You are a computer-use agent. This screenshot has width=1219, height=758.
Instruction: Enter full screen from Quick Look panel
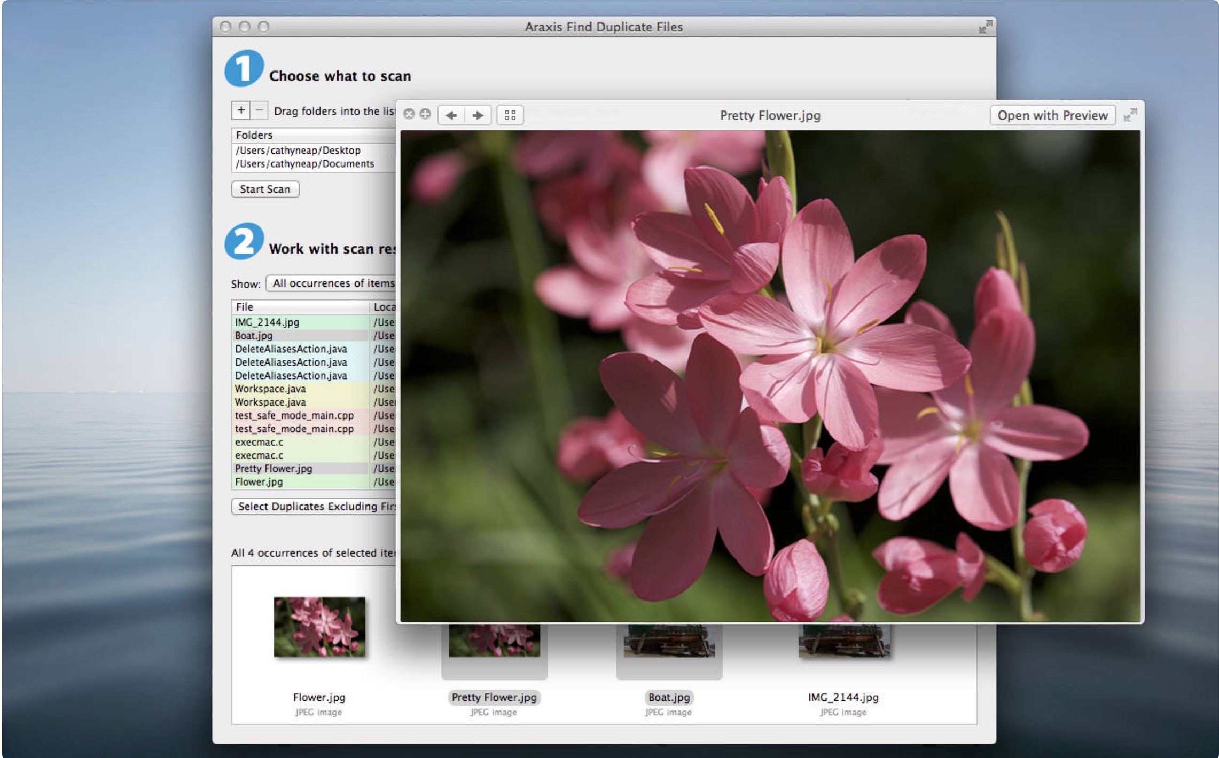[x=1130, y=115]
